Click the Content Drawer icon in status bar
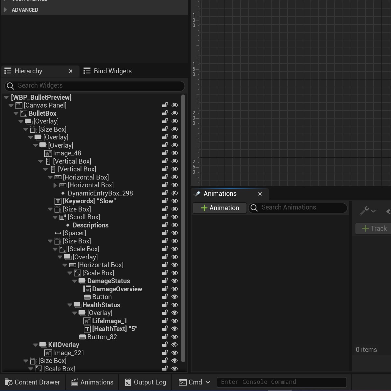The width and height of the screenshot is (391, 391). 8,382
